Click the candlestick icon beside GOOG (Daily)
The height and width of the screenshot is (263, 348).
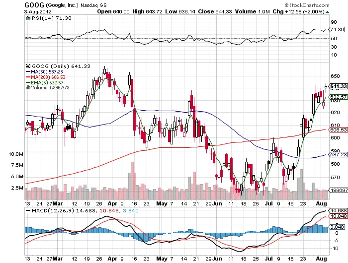[28, 66]
